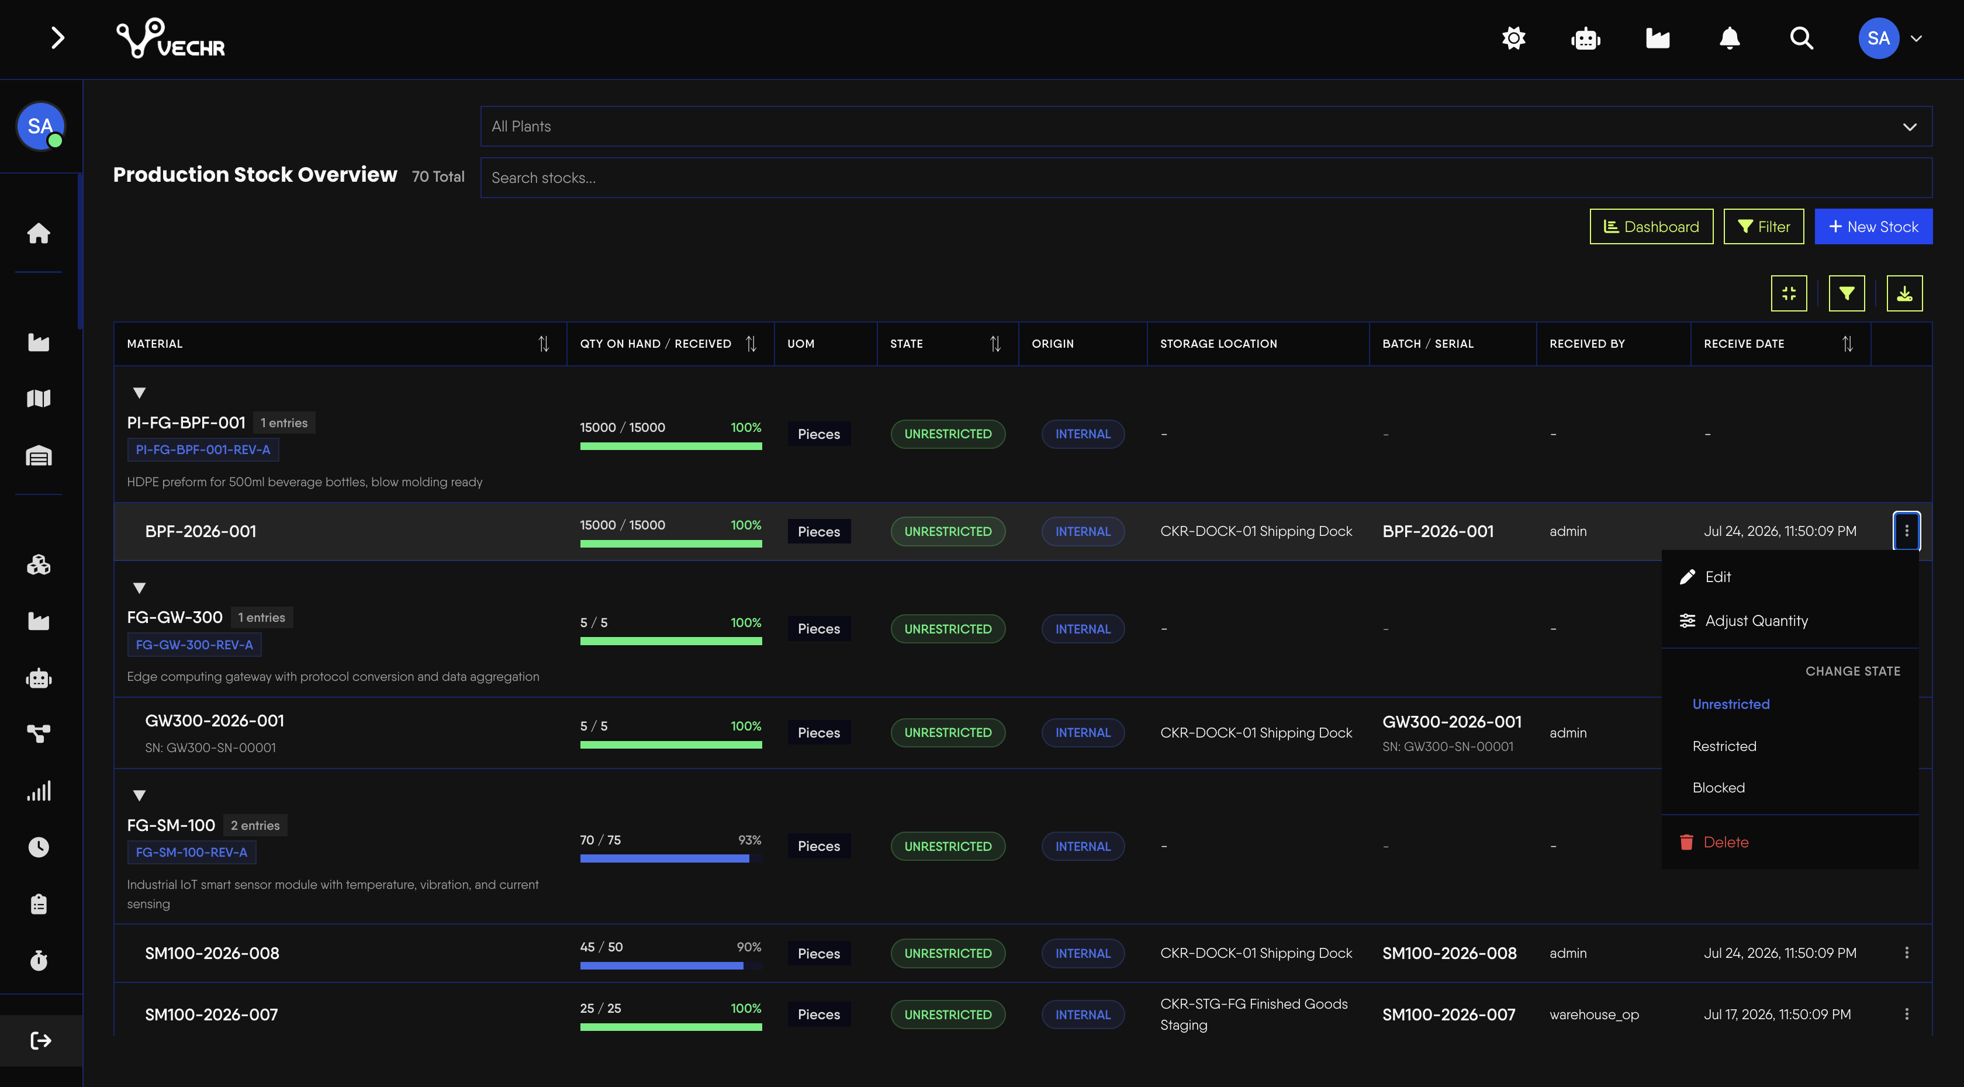The height and width of the screenshot is (1087, 1964).
Task: Choose Delete in the context menu
Action: (1789, 842)
